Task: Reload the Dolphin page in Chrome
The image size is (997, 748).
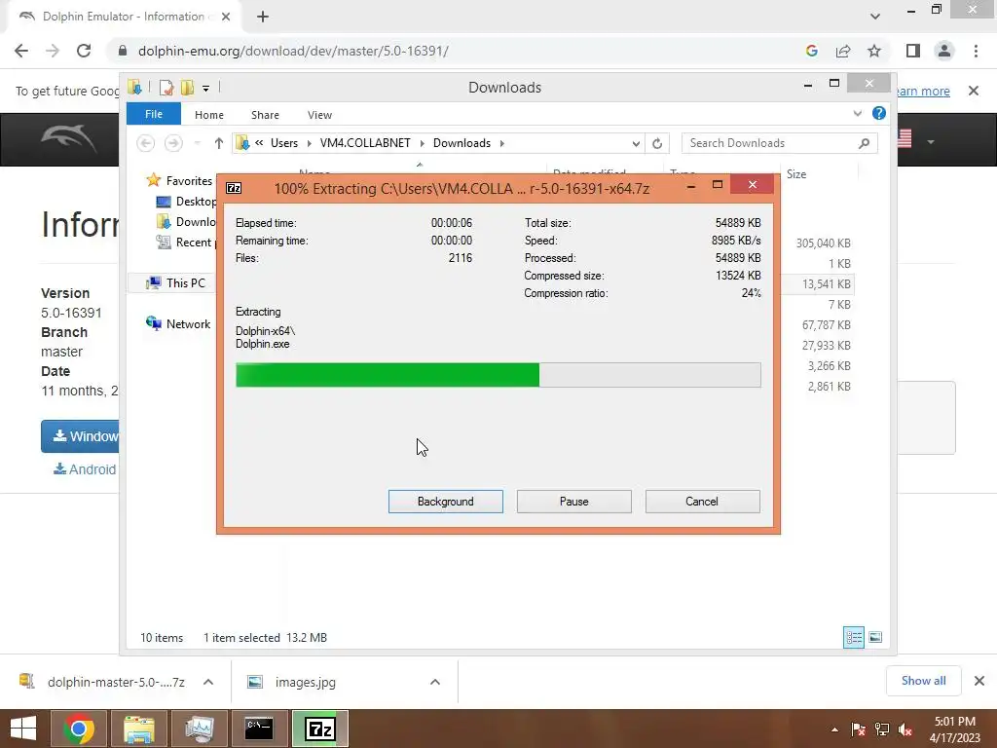Action: point(84,51)
